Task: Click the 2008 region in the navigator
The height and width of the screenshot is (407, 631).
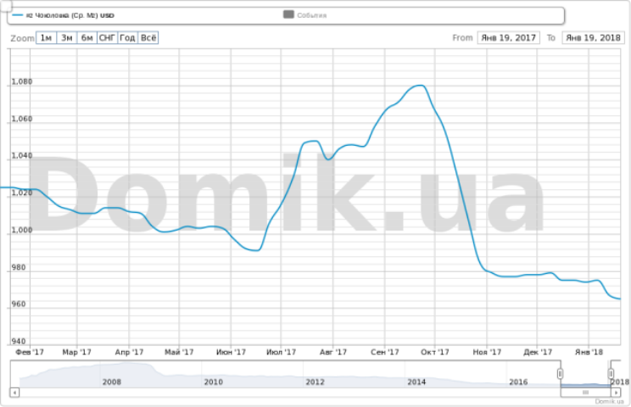Action: point(111,382)
